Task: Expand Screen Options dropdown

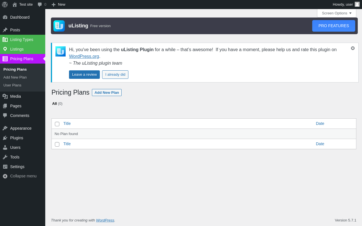Action: [x=337, y=13]
